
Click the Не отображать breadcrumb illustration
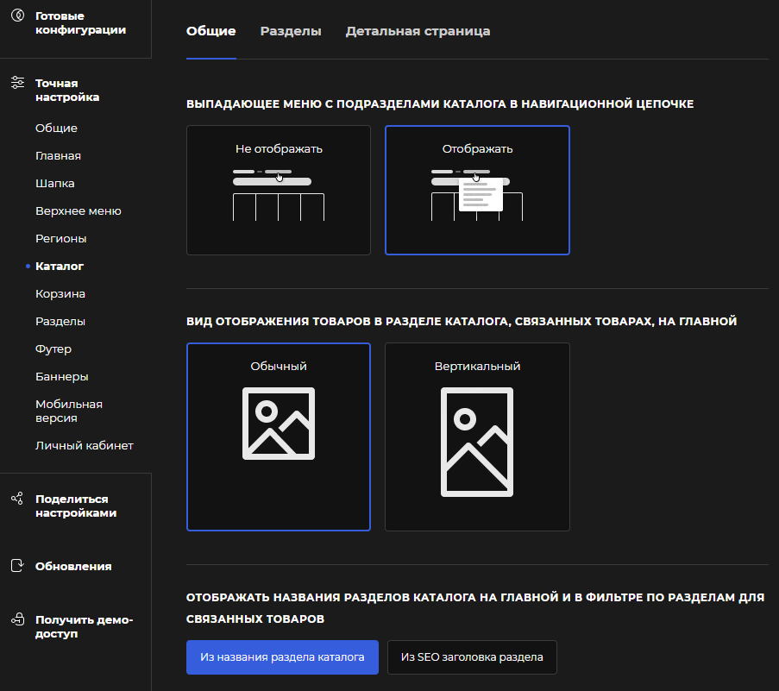pyautogui.click(x=279, y=194)
